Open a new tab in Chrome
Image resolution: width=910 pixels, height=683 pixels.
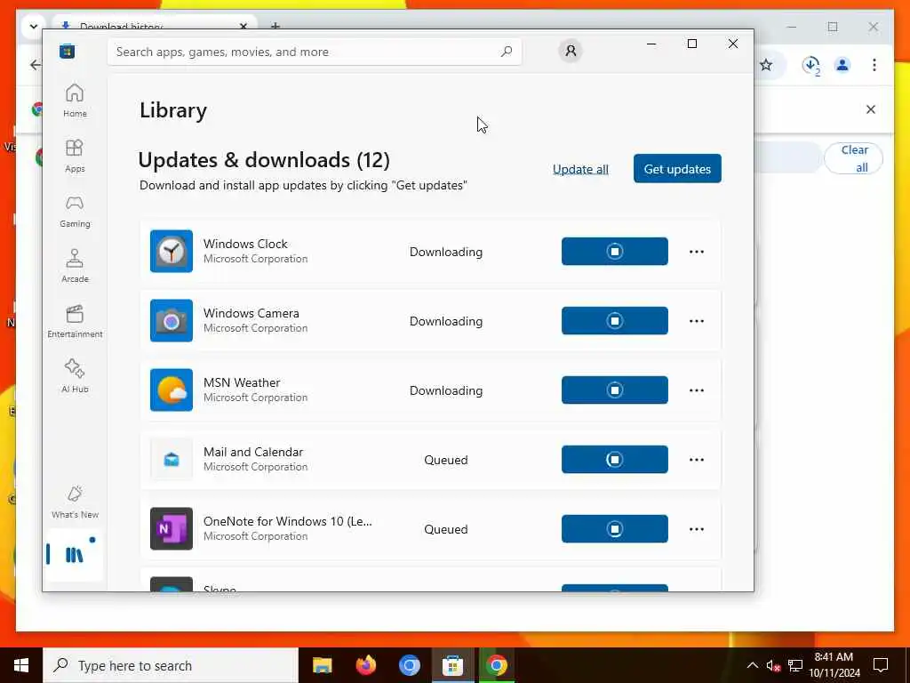pos(275,26)
